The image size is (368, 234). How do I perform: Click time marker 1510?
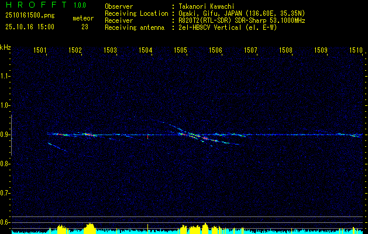[356, 50]
